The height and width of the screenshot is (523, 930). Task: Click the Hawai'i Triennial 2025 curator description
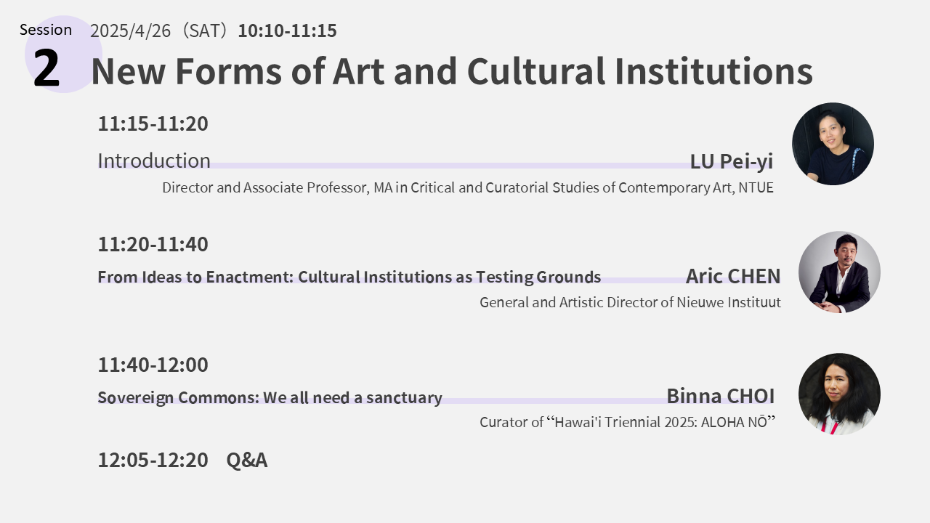point(627,422)
